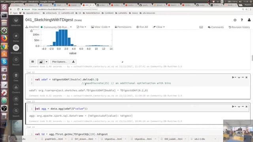Open Chrome from Ubuntu dock
The width and height of the screenshot is (253, 142).
(4, 47)
